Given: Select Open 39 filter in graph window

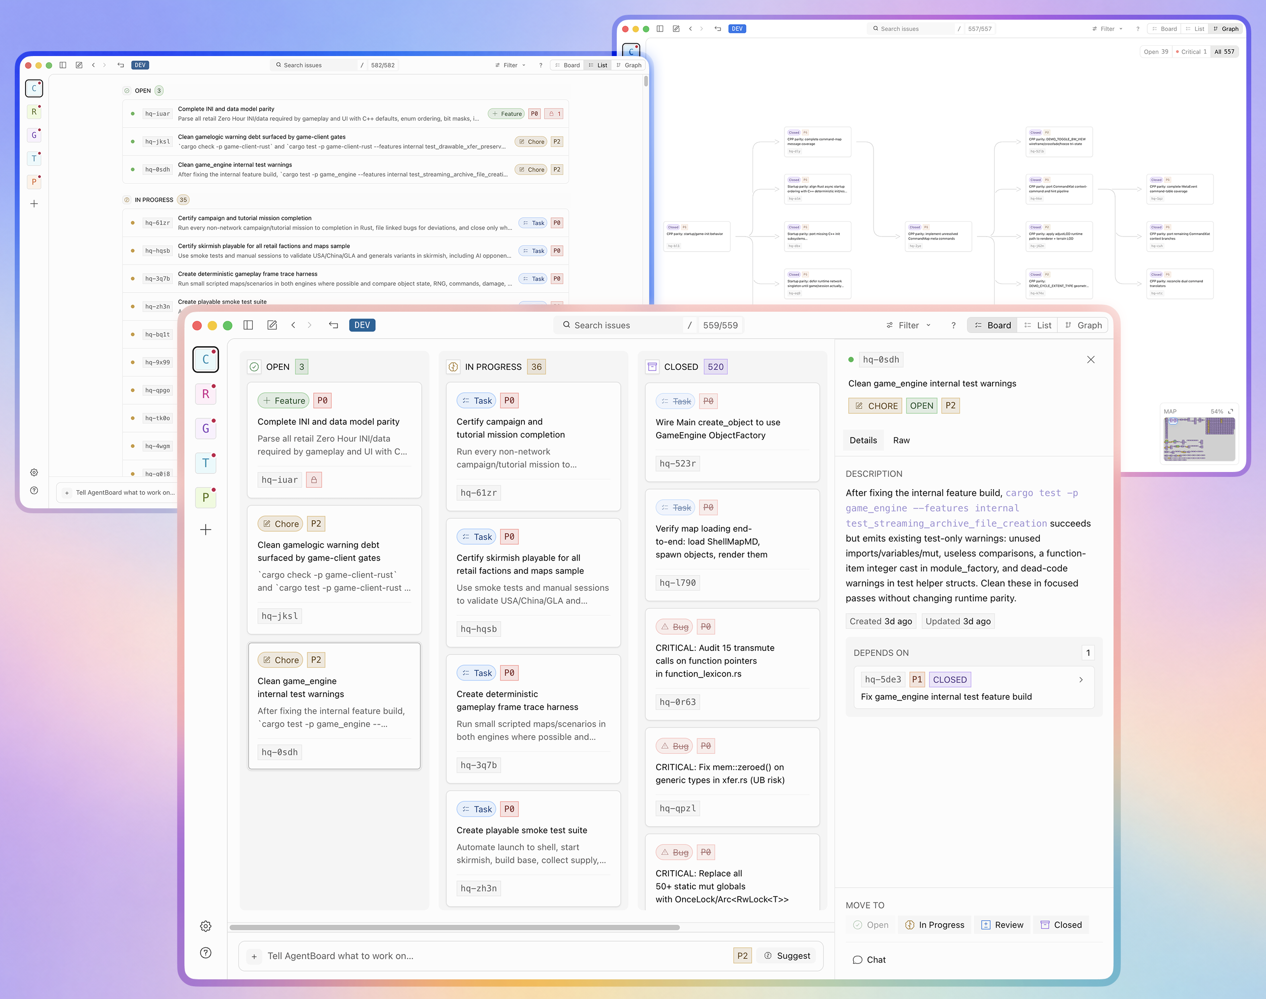Looking at the screenshot, I should (x=1156, y=52).
